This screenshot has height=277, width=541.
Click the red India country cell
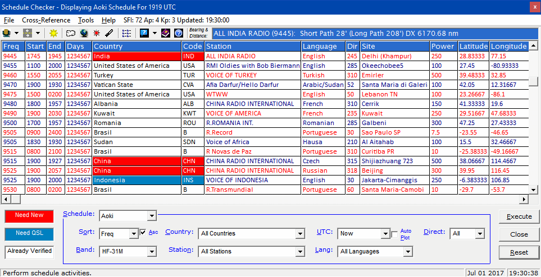[137, 56]
